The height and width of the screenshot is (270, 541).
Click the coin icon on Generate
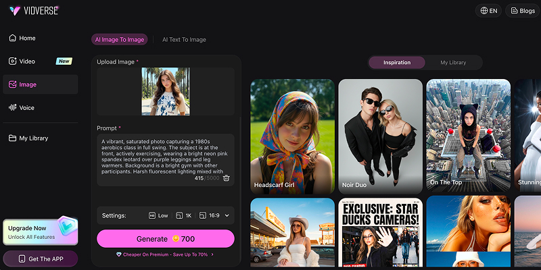pyautogui.click(x=176, y=238)
